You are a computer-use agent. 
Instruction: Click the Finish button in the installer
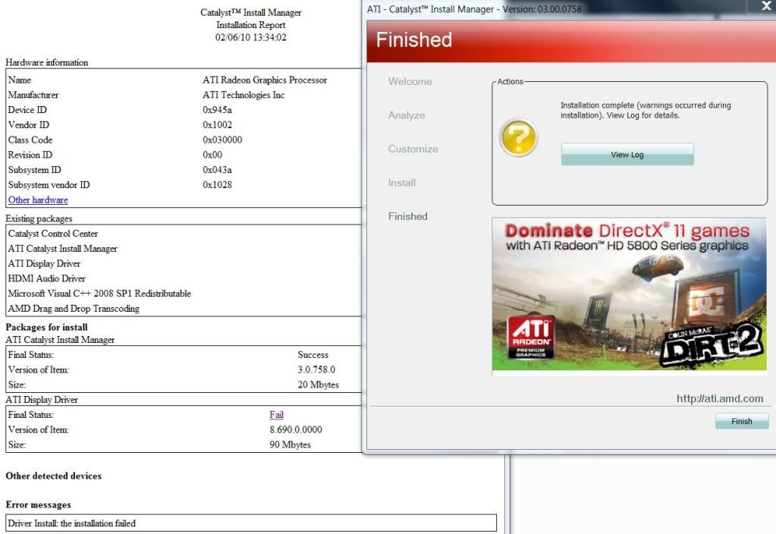(x=741, y=421)
